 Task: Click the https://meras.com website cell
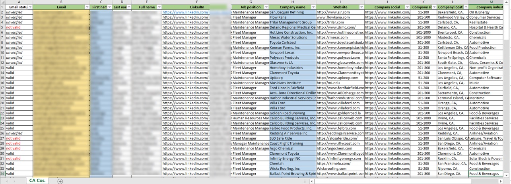[340, 38]
